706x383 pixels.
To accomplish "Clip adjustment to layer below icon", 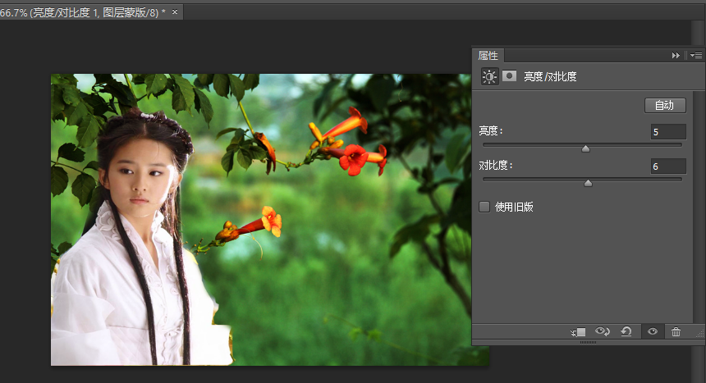I will (578, 332).
